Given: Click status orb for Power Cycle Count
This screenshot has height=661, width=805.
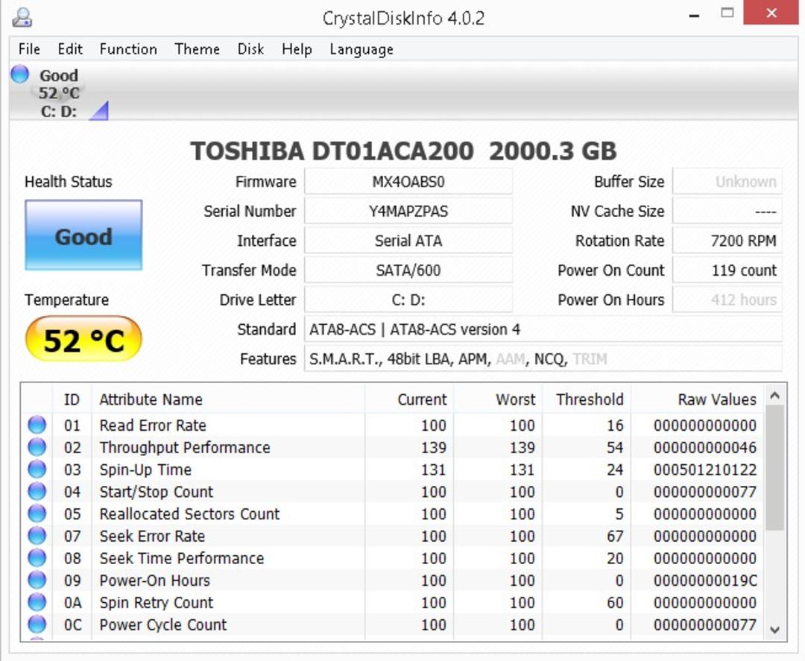Looking at the screenshot, I should [x=37, y=624].
